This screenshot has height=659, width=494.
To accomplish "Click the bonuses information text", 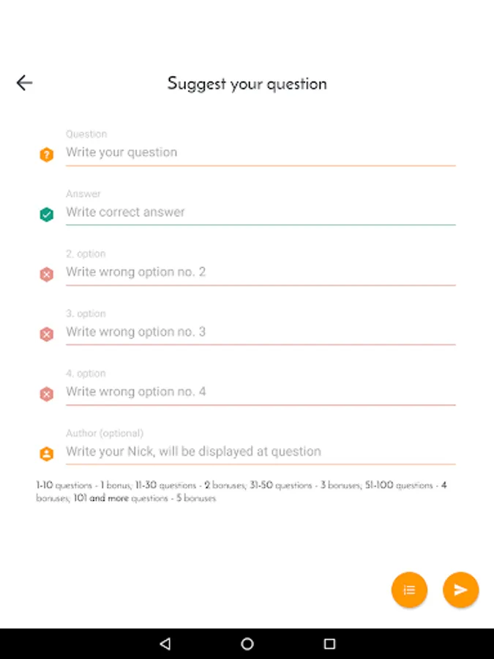I will click(x=242, y=492).
